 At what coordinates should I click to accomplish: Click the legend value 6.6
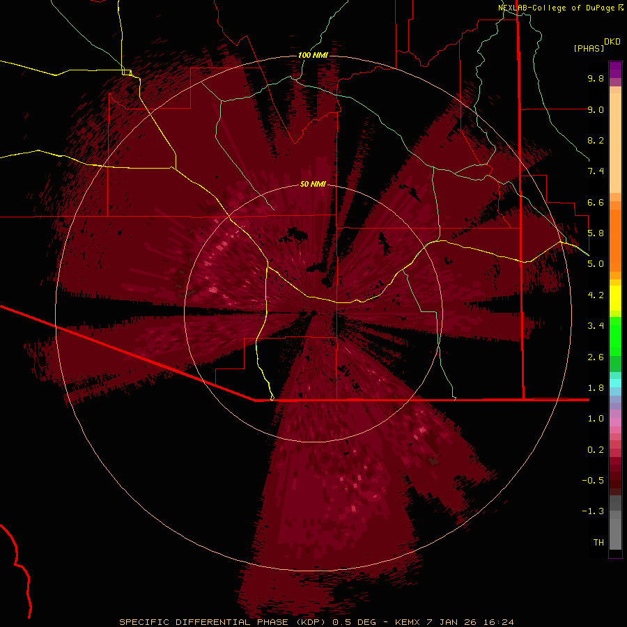point(596,202)
